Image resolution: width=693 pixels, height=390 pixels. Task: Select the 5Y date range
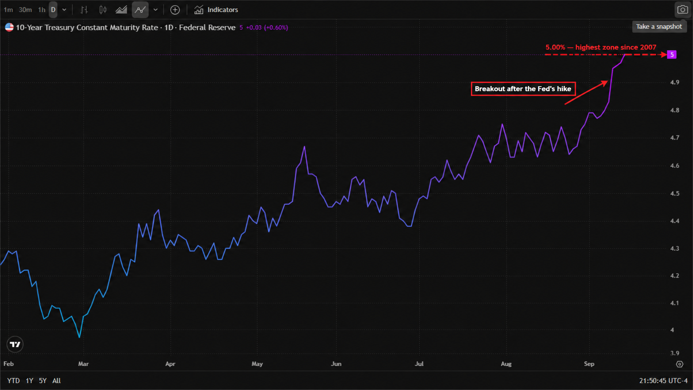43,381
